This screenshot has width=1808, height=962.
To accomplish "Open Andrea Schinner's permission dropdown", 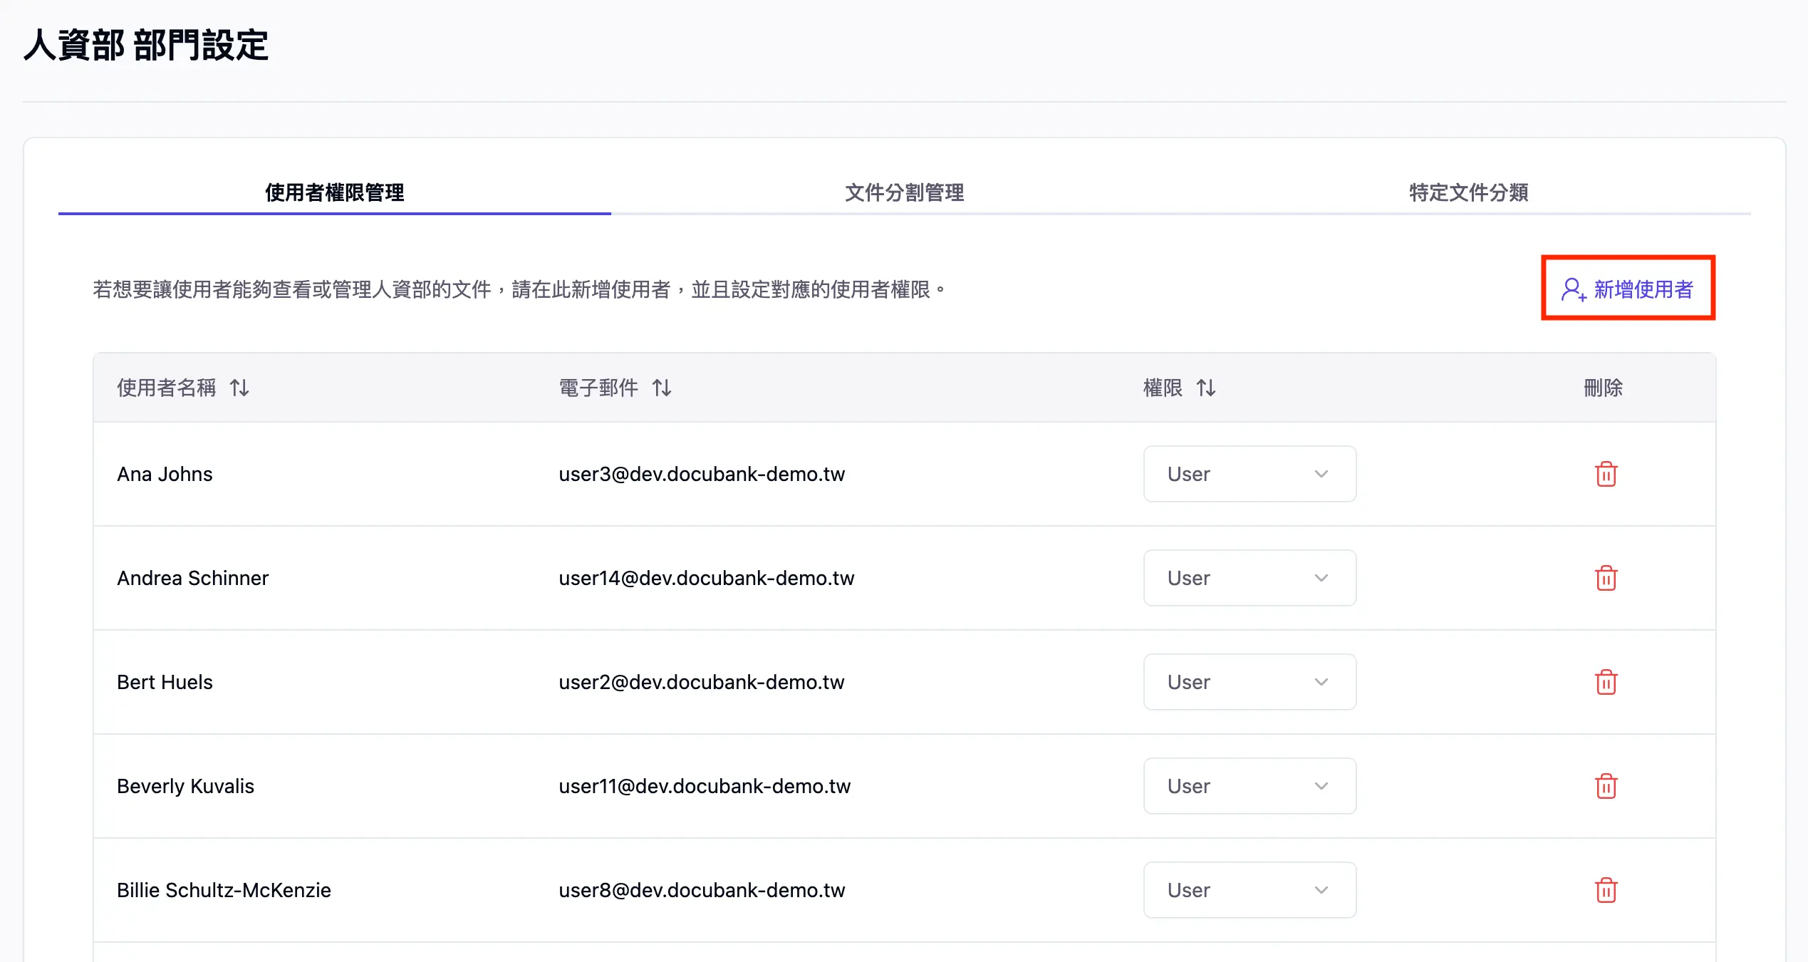I will point(1250,578).
